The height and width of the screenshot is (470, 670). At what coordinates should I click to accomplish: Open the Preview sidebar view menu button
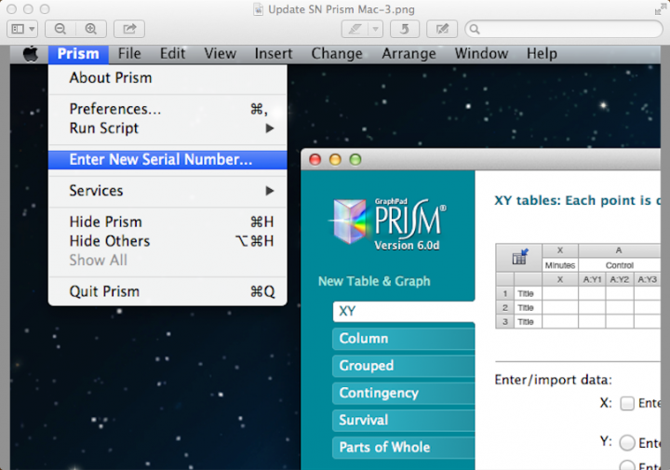point(22,29)
